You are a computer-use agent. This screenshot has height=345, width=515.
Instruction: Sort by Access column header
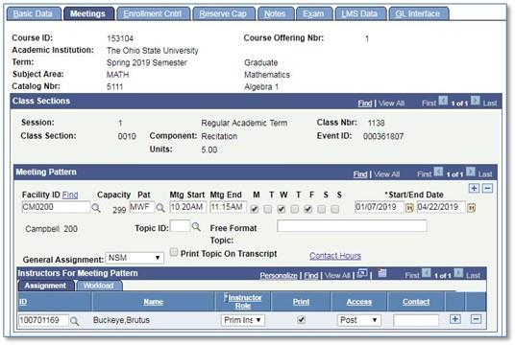pos(359,302)
